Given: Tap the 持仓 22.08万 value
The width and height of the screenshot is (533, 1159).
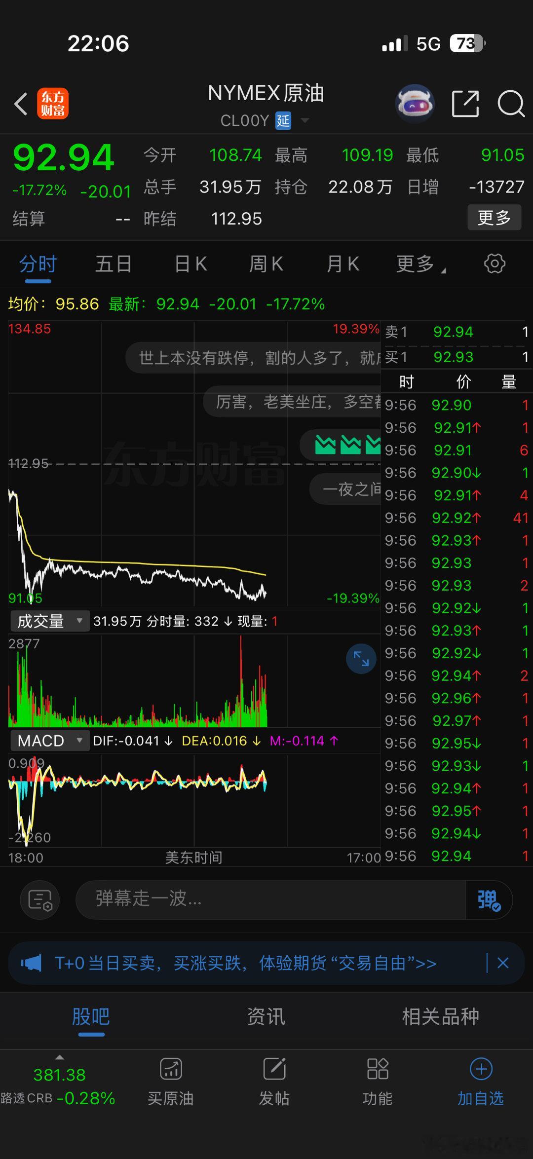Looking at the screenshot, I should click(360, 187).
